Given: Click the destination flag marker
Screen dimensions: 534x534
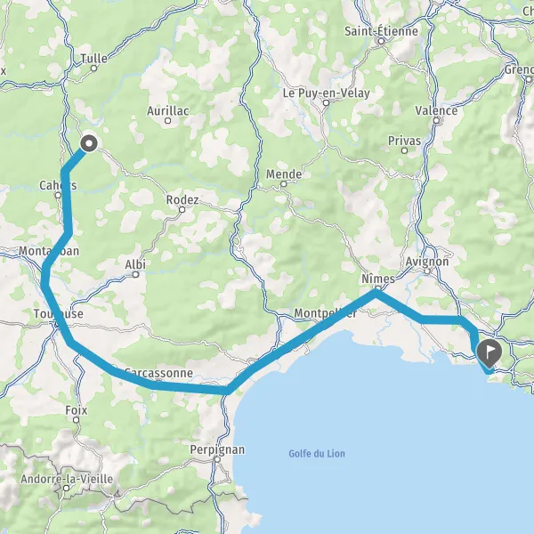Looking at the screenshot, I should [x=489, y=354].
